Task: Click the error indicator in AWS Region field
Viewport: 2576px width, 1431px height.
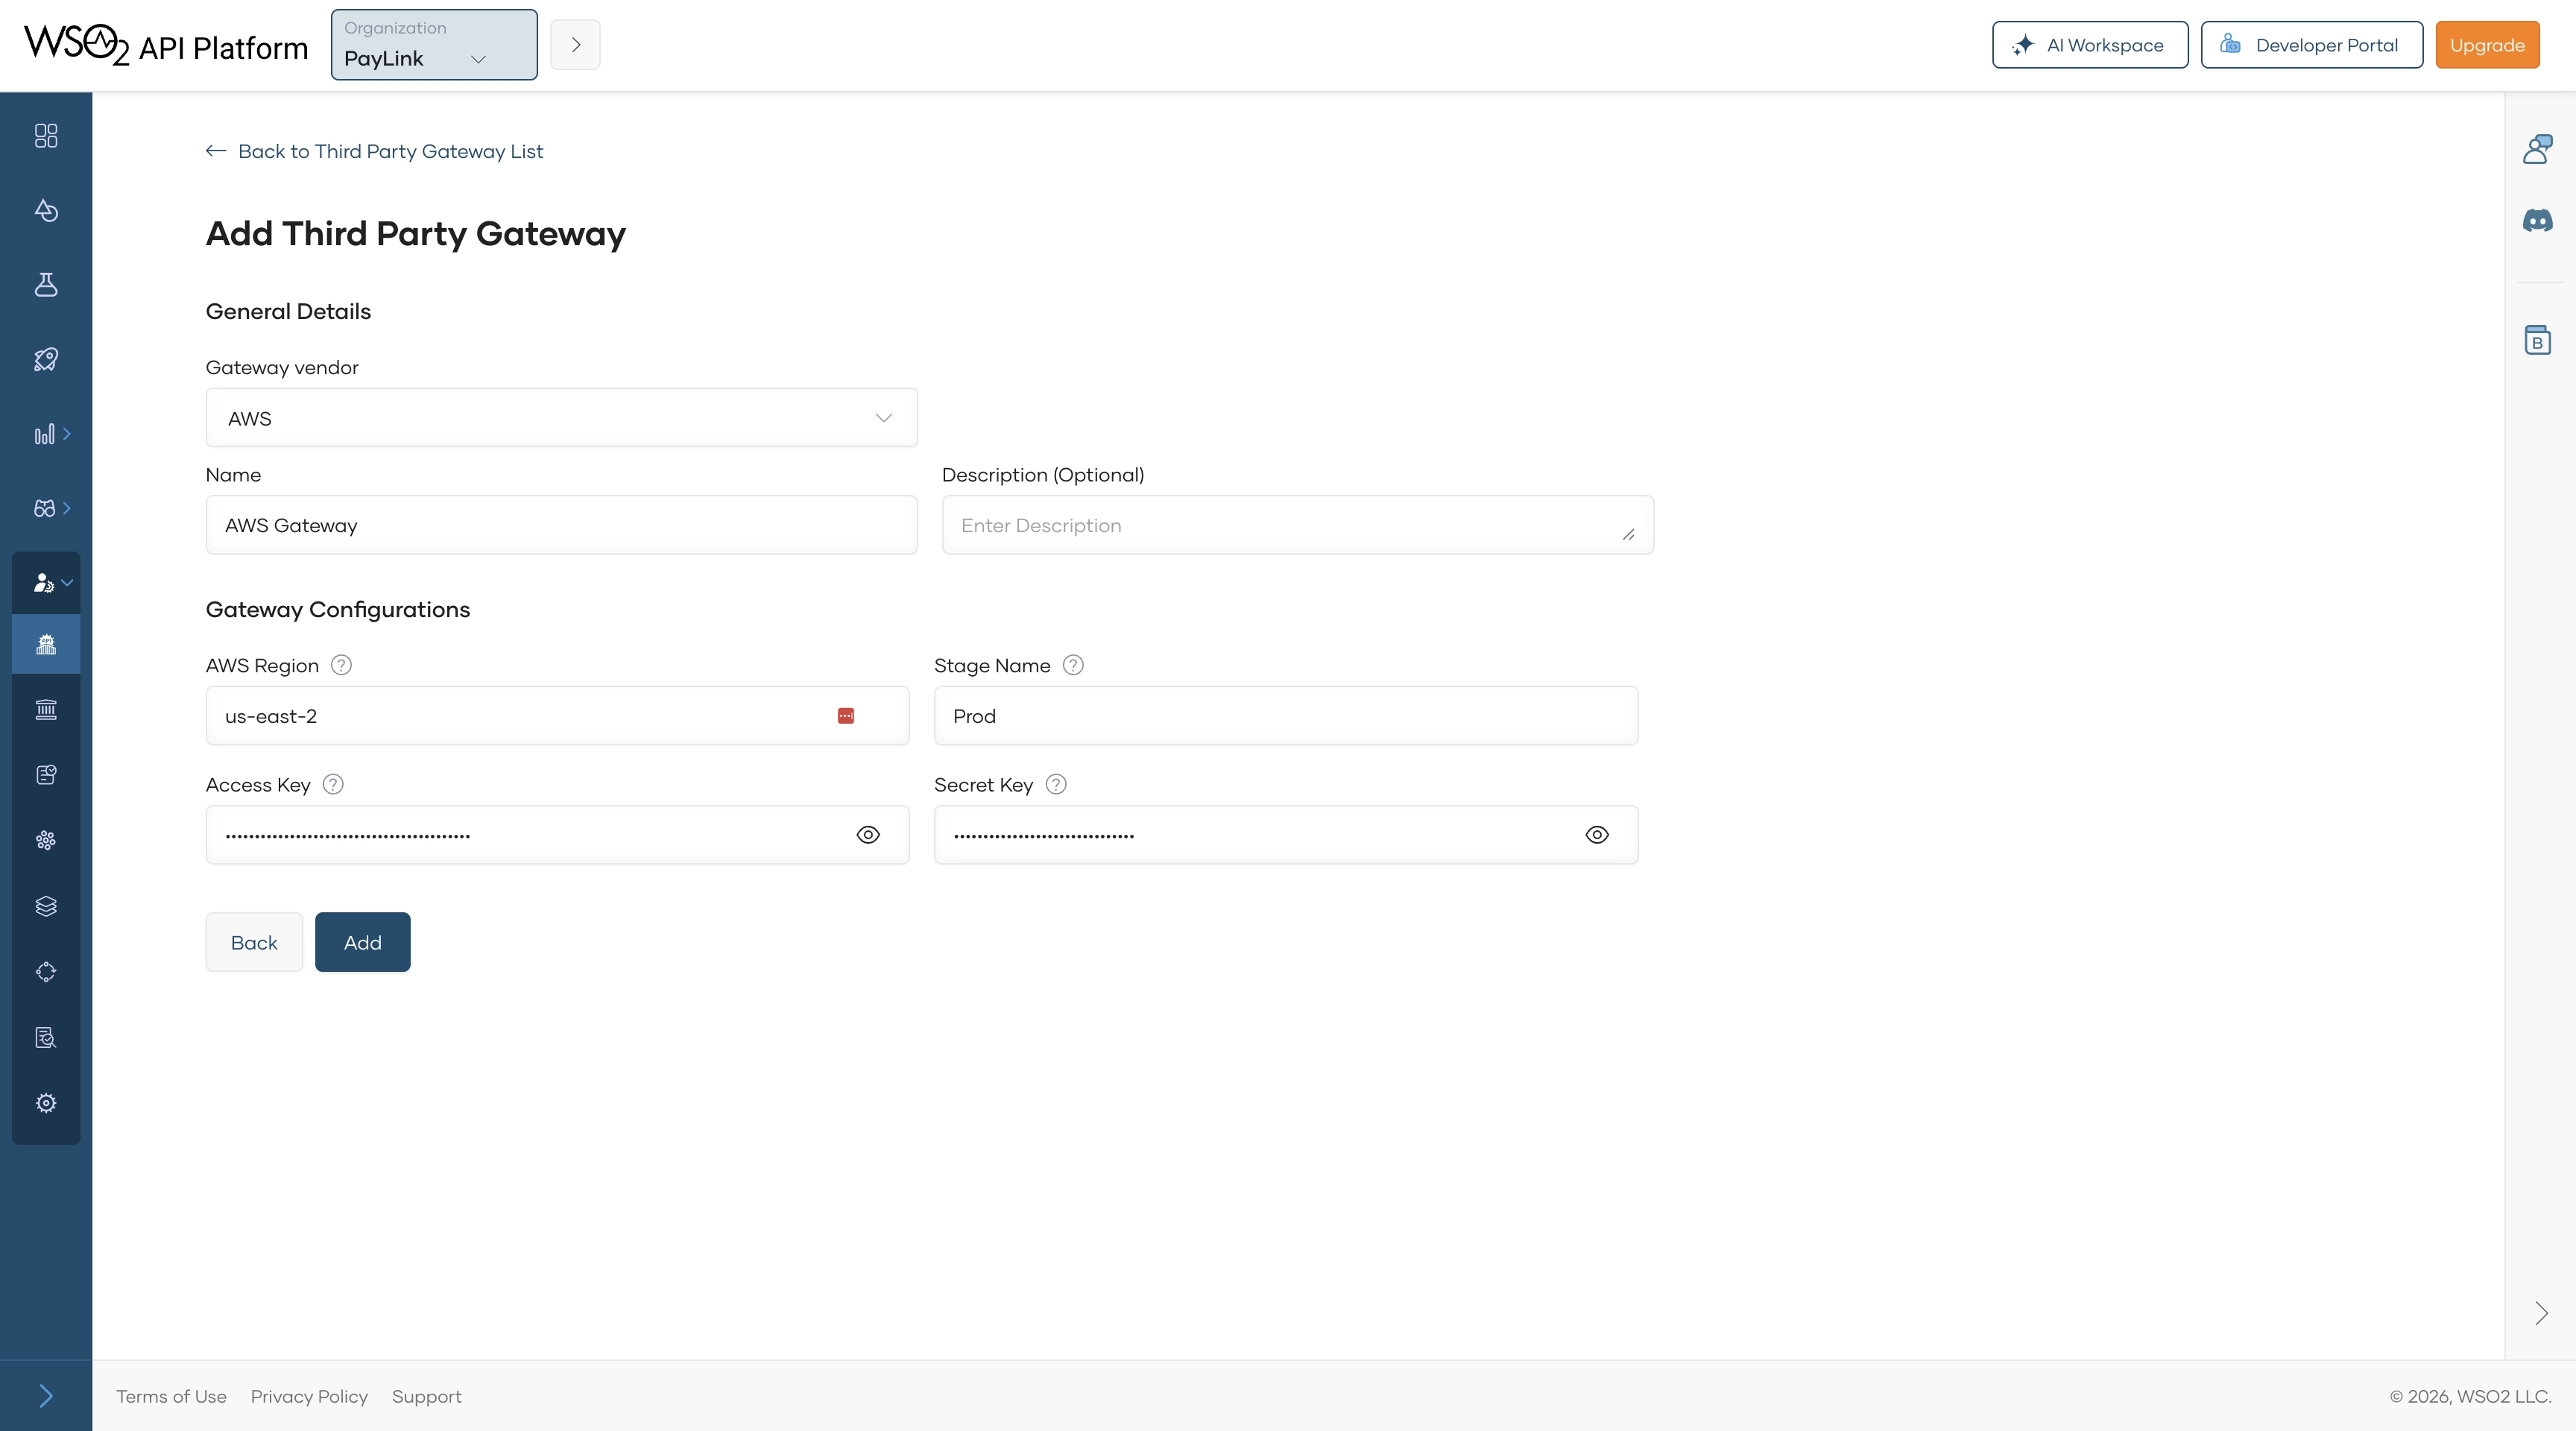Action: tap(846, 716)
